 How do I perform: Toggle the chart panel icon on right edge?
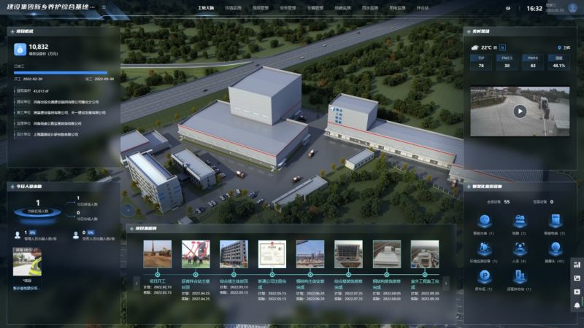pyautogui.click(x=577, y=265)
